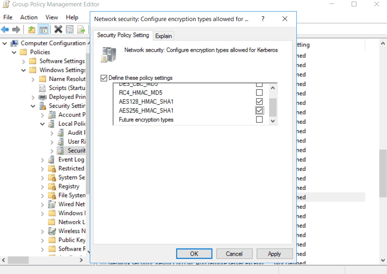This screenshot has height=274, width=387.
Task: Uncheck the AES256_HMAC_SHA1 checkbox
Action: click(x=259, y=111)
